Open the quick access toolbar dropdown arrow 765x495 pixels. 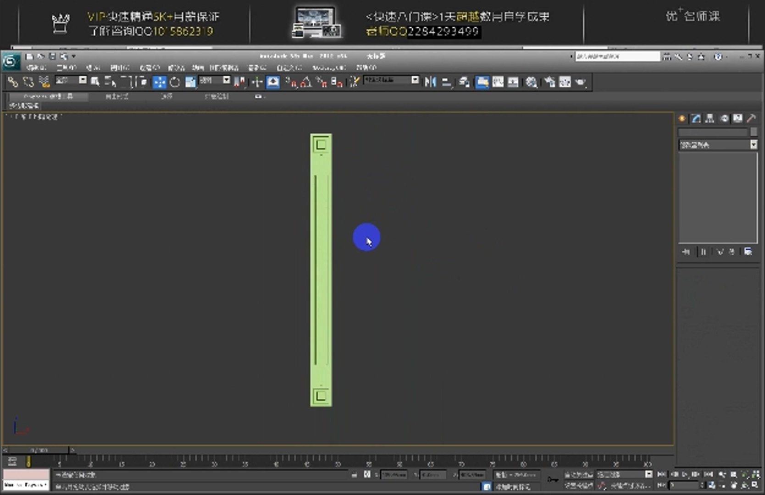(x=73, y=56)
